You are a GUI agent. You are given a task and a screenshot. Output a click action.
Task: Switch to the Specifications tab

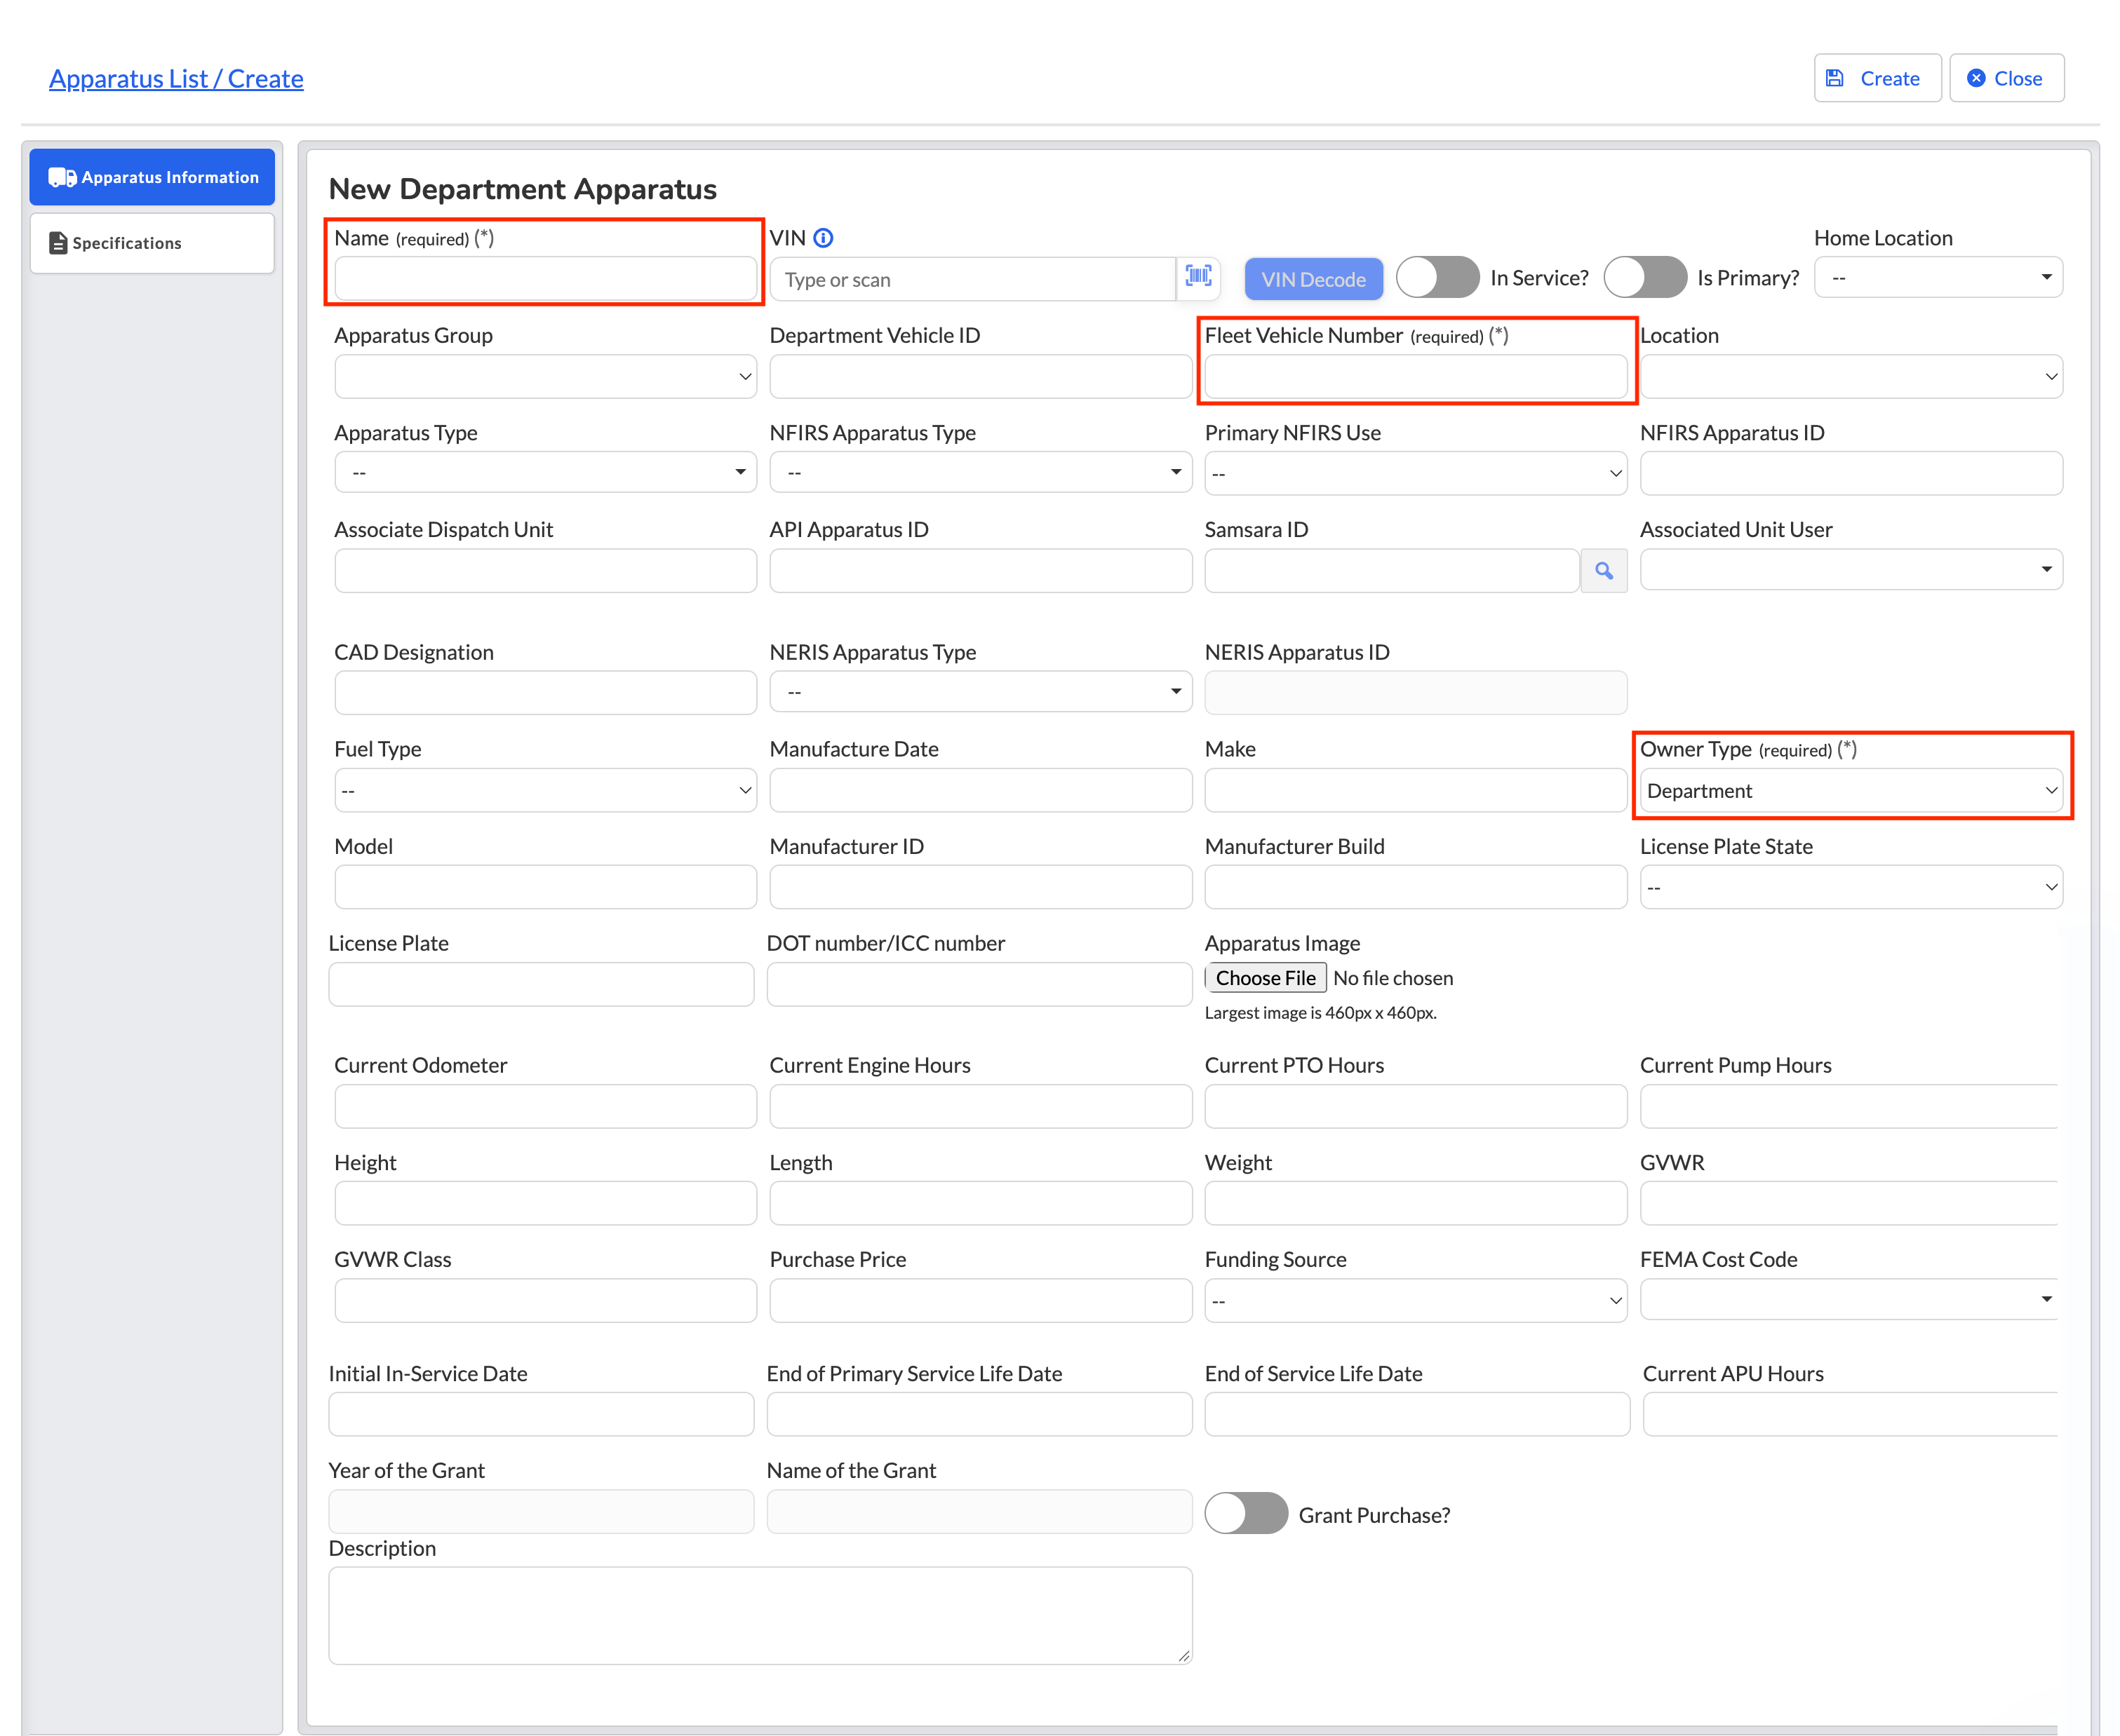click(x=152, y=243)
